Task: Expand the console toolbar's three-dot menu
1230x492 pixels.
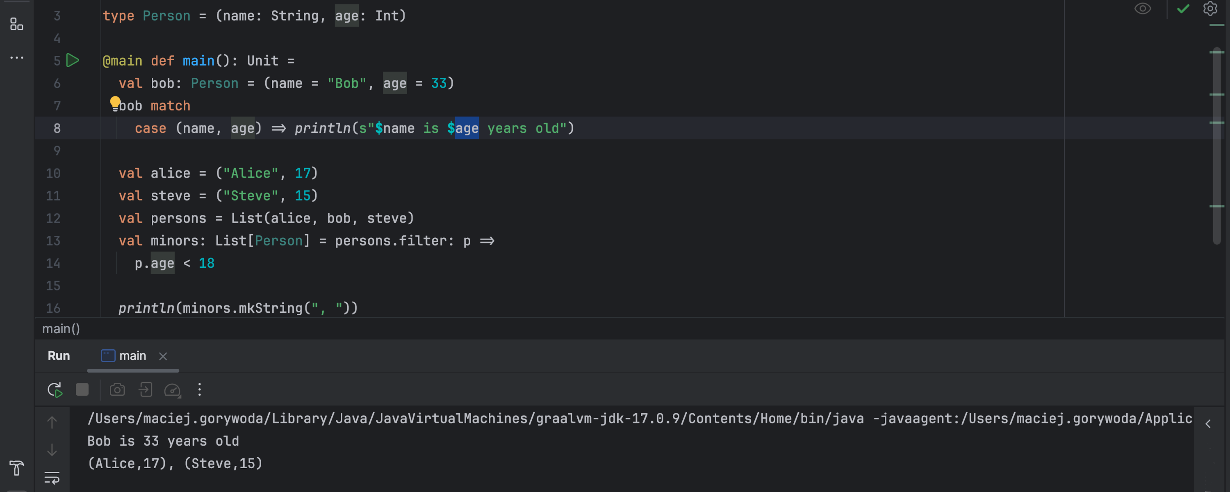Action: point(199,389)
